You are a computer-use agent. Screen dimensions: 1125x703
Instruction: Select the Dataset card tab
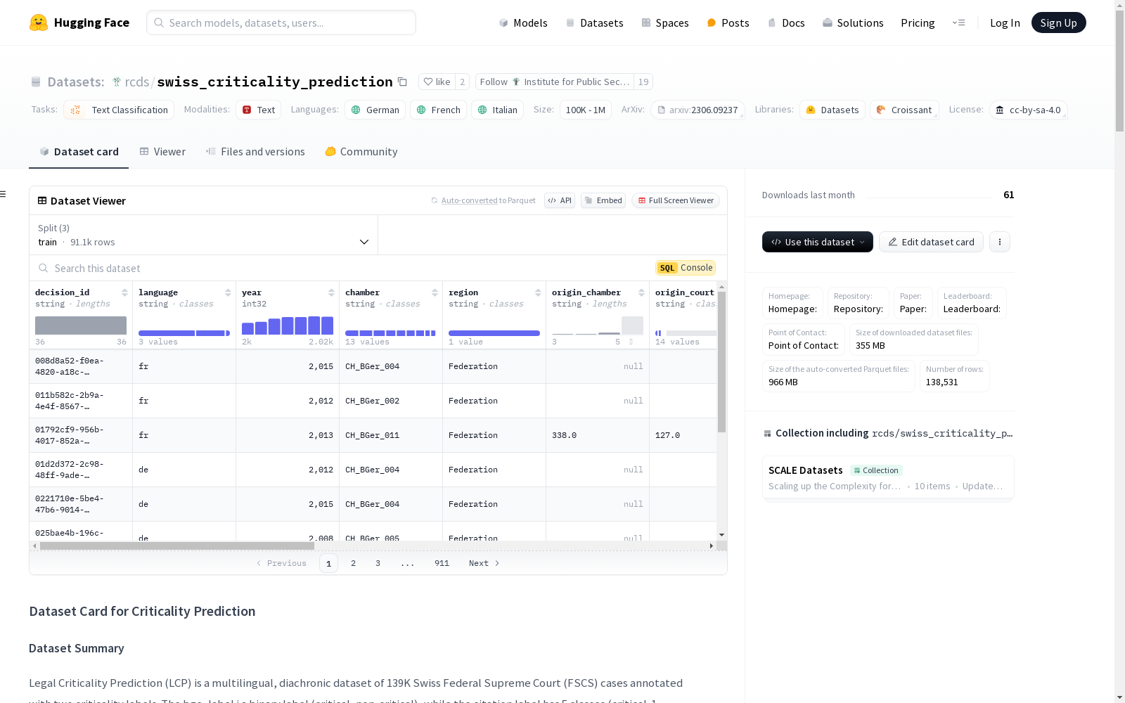[x=79, y=152]
